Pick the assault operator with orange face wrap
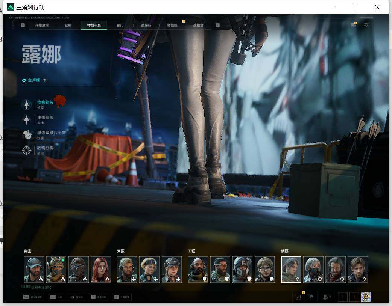Viewport: 392px width, 306px height. point(56,270)
